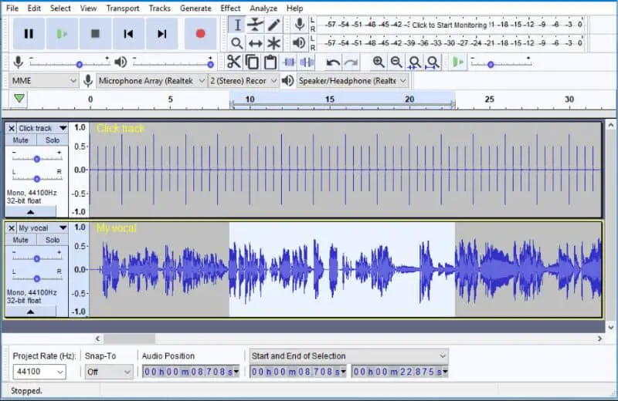
Task: Mute the My vocal track
Action: (x=21, y=240)
